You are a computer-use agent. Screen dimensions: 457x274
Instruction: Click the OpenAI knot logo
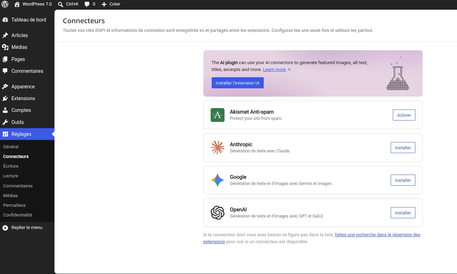218,213
